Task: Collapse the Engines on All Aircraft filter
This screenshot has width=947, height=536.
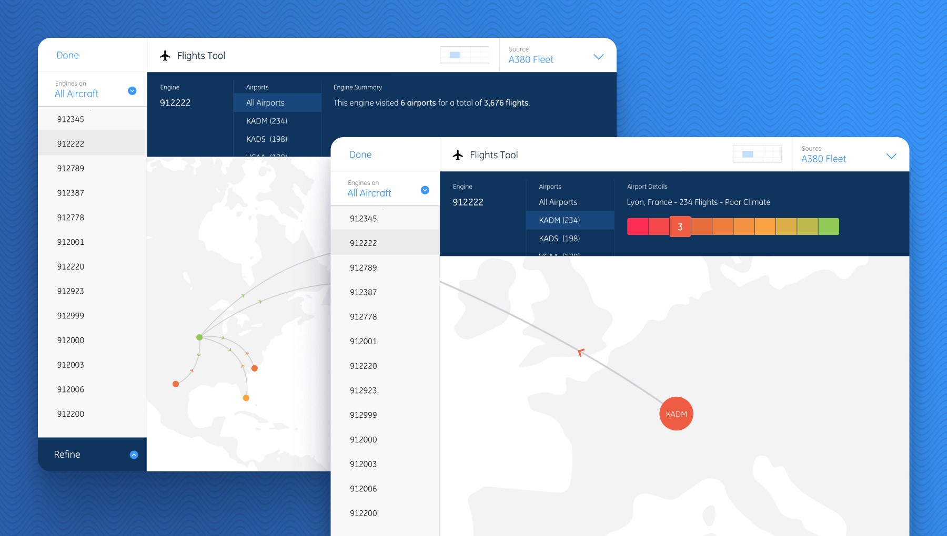Action: [x=425, y=190]
